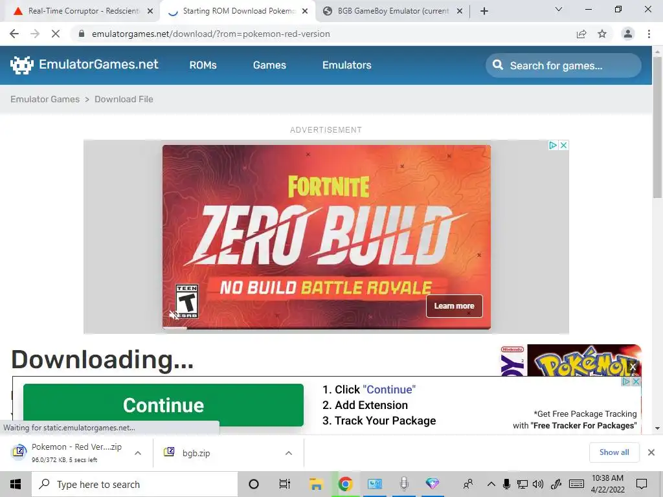Open the ROMs menu
Screen dimensions: 663x497
[x=203, y=65]
